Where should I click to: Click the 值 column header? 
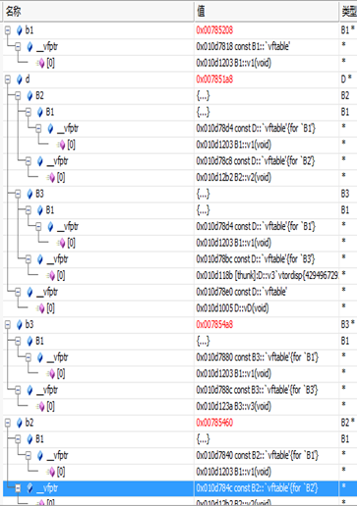click(267, 12)
